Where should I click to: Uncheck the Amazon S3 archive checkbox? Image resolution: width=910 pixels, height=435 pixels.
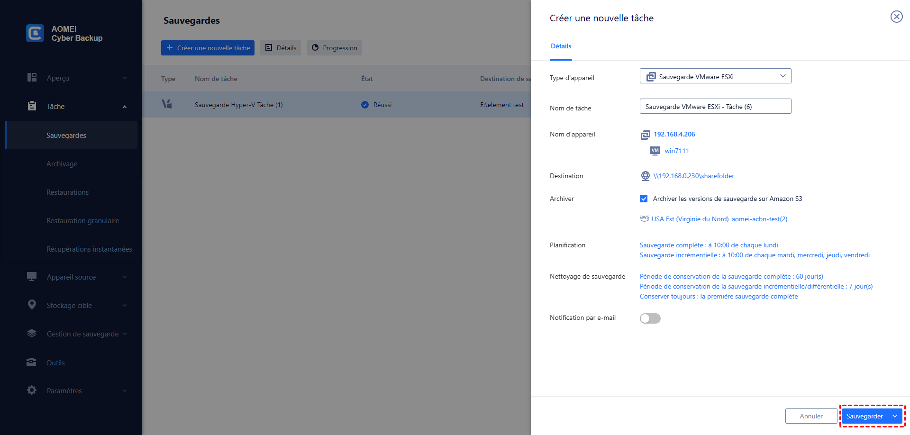[644, 199]
